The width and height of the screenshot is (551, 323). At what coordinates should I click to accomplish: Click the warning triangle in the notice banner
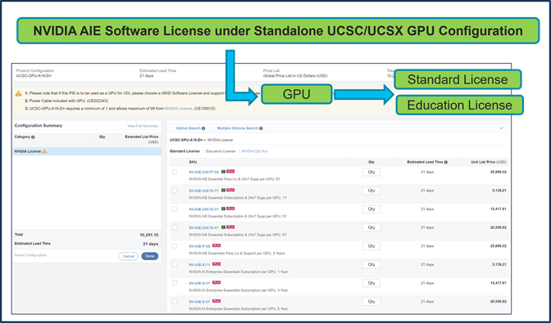(19, 93)
